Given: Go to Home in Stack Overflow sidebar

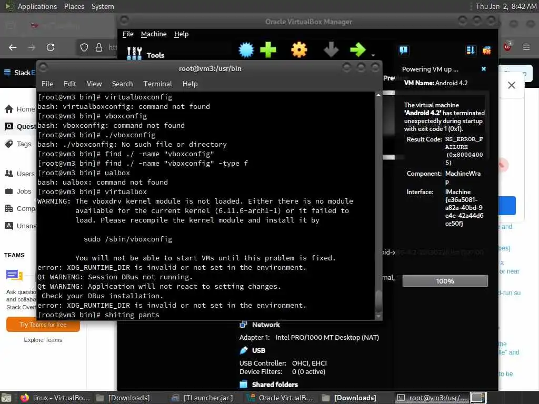Looking at the screenshot, I should [x=20, y=109].
